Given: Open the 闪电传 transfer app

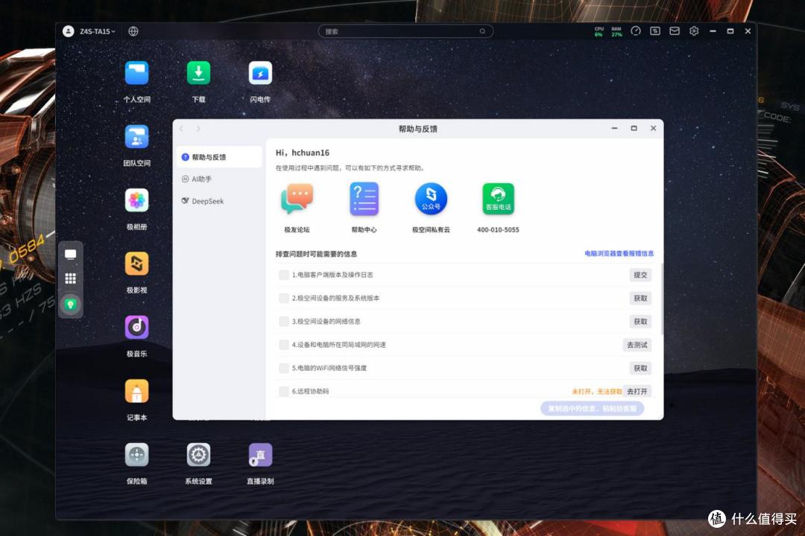Looking at the screenshot, I should click(260, 74).
